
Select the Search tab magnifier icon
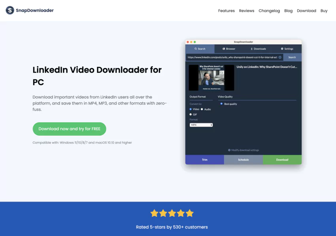[x=195, y=49]
